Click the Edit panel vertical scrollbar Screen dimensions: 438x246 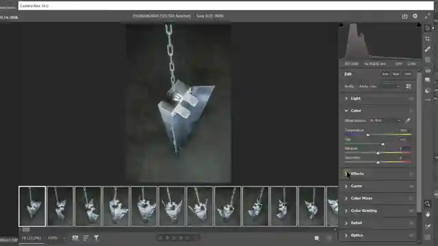[x=419, y=142]
